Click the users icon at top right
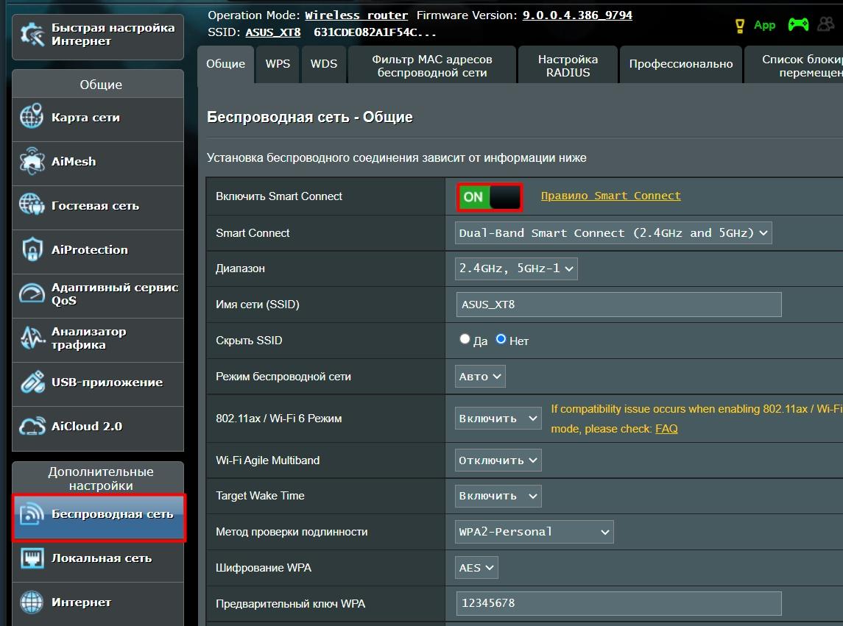843x626 pixels. tap(826, 24)
